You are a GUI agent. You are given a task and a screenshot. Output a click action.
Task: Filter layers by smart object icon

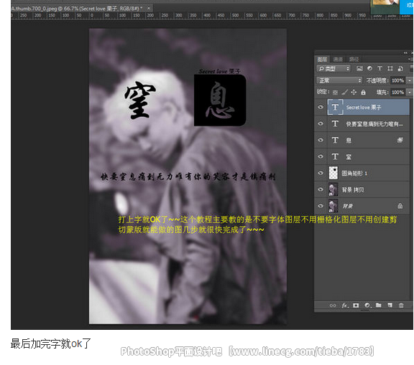pyautogui.click(x=400, y=68)
